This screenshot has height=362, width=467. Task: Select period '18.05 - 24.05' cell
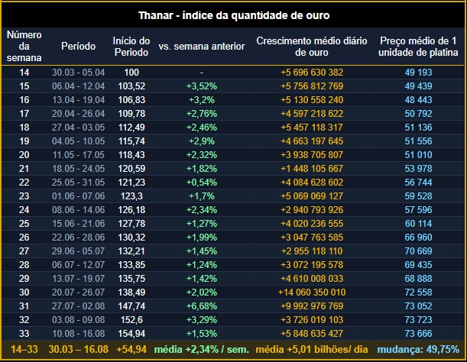[x=78, y=169]
